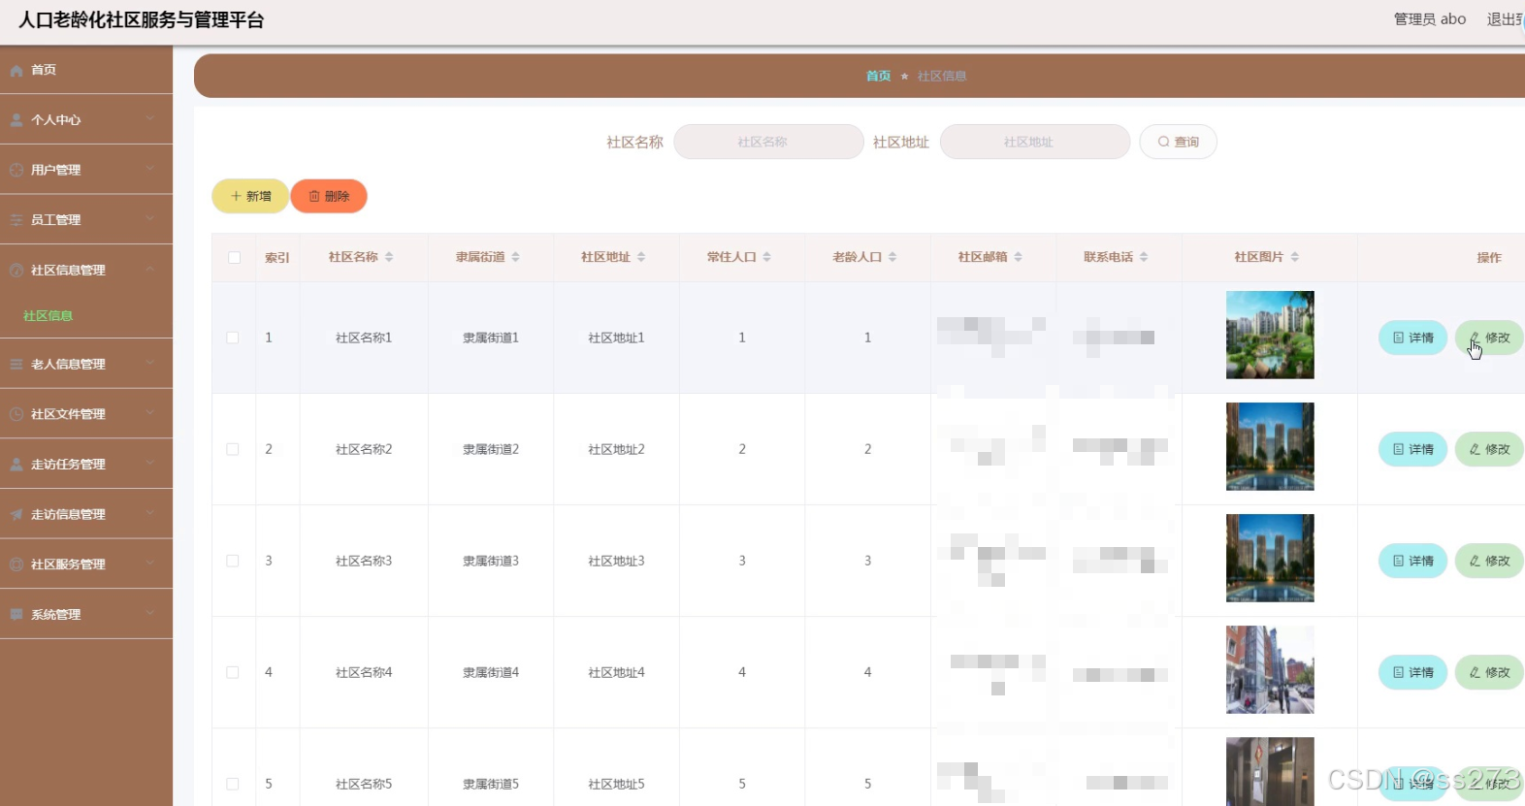
Task: Expand the 员工管理 menu chevron
Action: pos(150,219)
